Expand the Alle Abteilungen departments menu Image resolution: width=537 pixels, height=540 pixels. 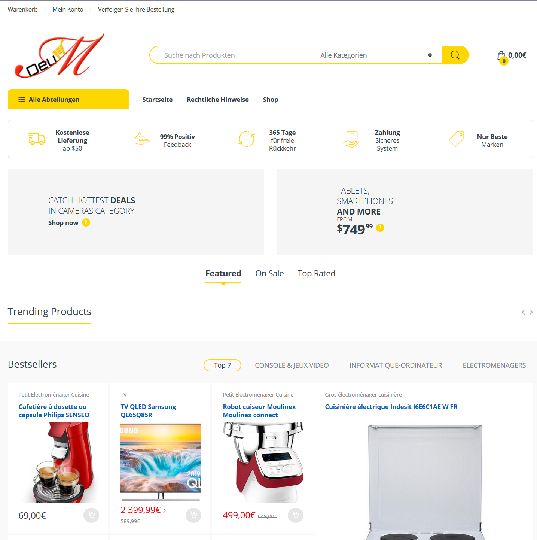[68, 99]
